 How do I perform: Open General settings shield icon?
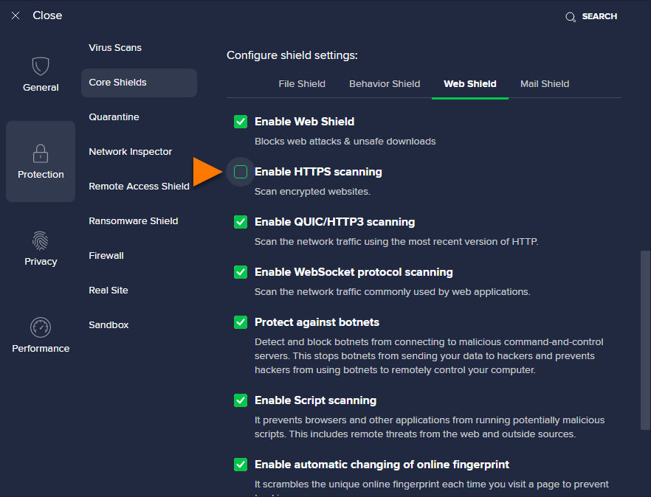coord(41,66)
